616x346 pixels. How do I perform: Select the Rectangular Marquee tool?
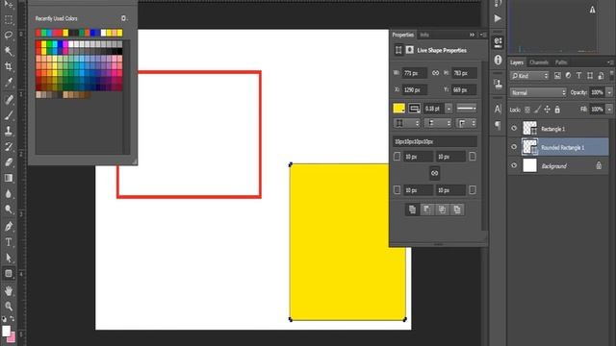[9, 19]
